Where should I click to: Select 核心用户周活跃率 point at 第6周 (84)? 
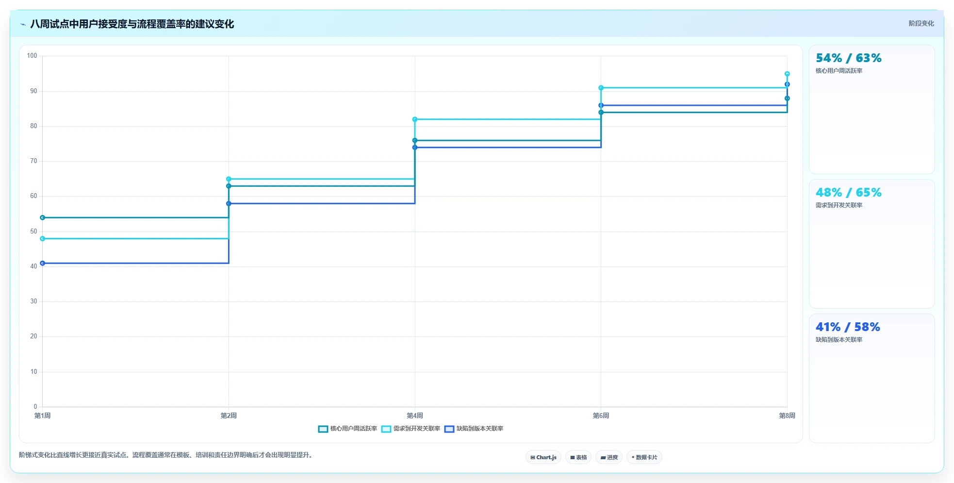click(601, 113)
